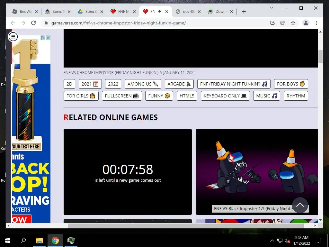Open Windows taskbar search
329x247 pixels.
click(23, 241)
